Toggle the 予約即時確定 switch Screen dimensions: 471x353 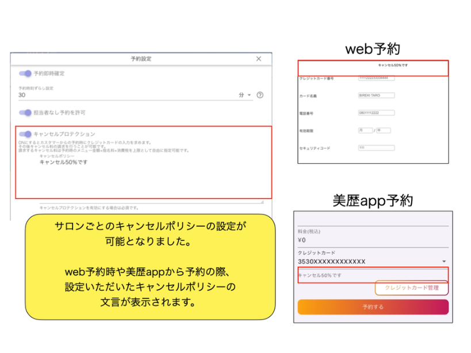(25, 73)
